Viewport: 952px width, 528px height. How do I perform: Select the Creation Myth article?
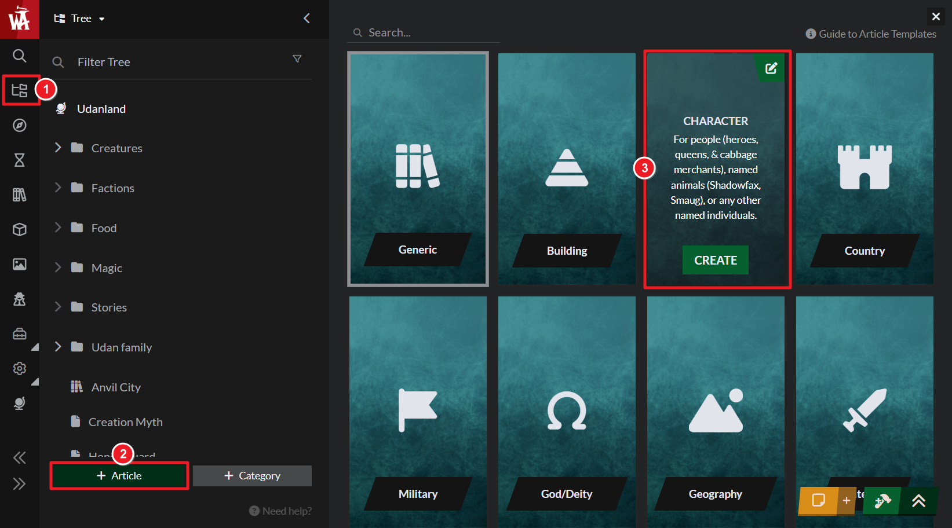125,422
